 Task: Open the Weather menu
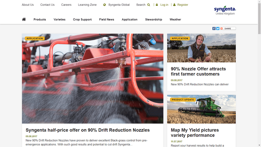click(175, 20)
